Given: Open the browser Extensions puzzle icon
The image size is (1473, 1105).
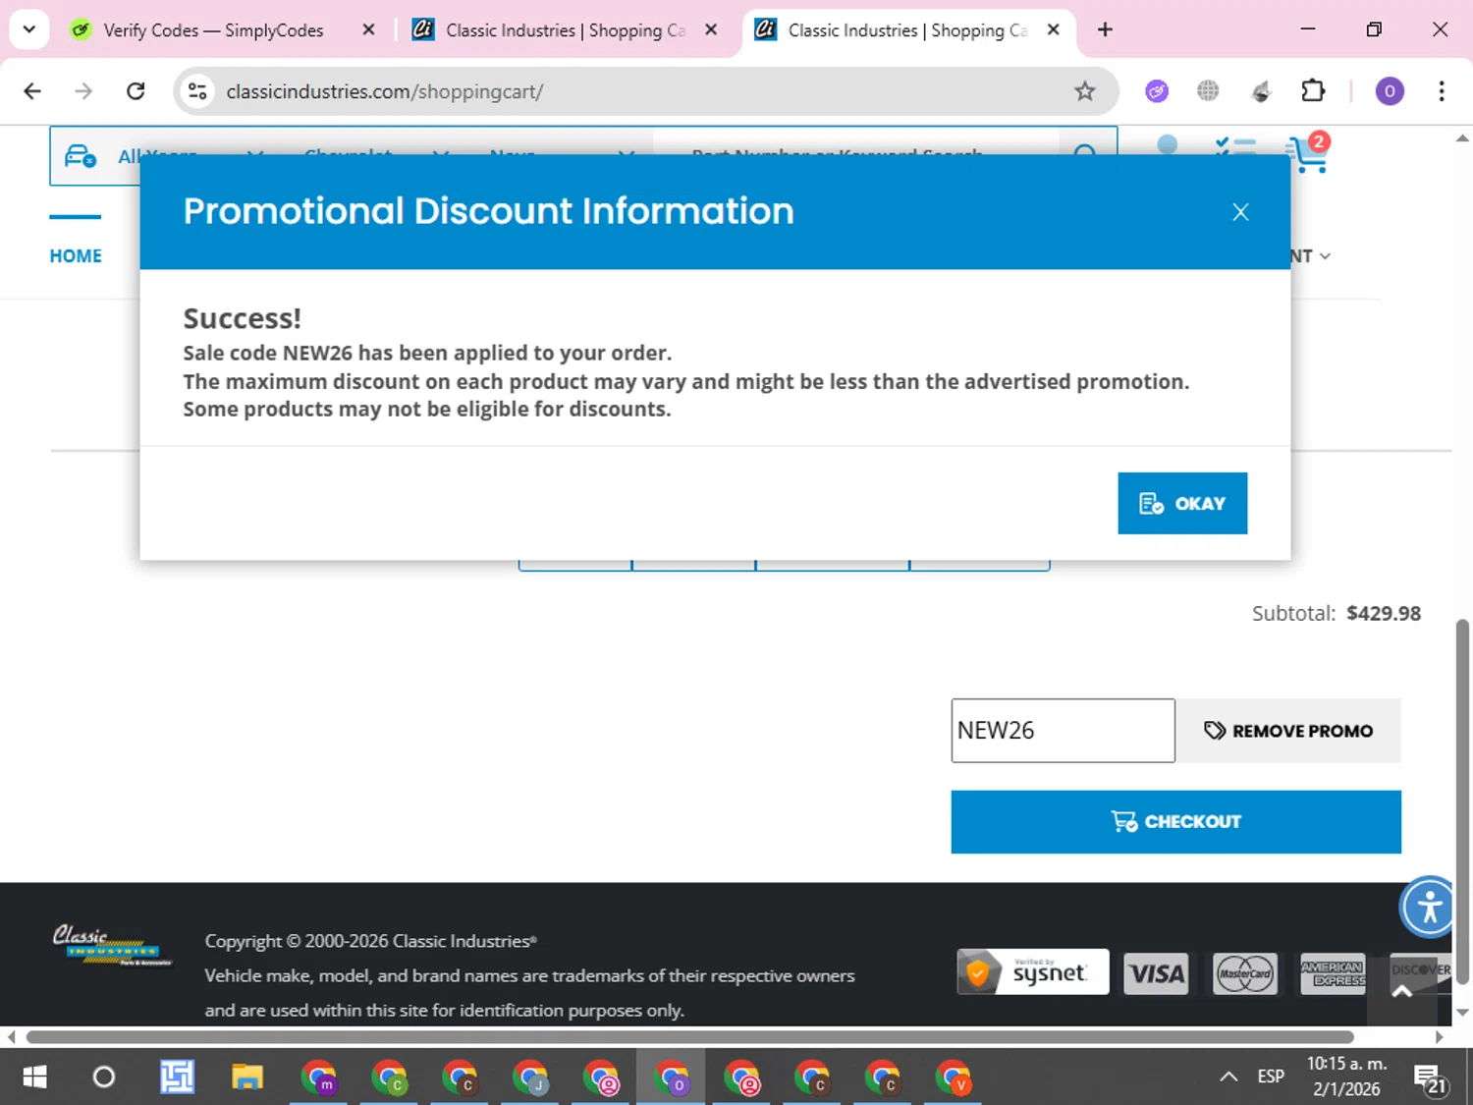Looking at the screenshot, I should click(x=1313, y=91).
